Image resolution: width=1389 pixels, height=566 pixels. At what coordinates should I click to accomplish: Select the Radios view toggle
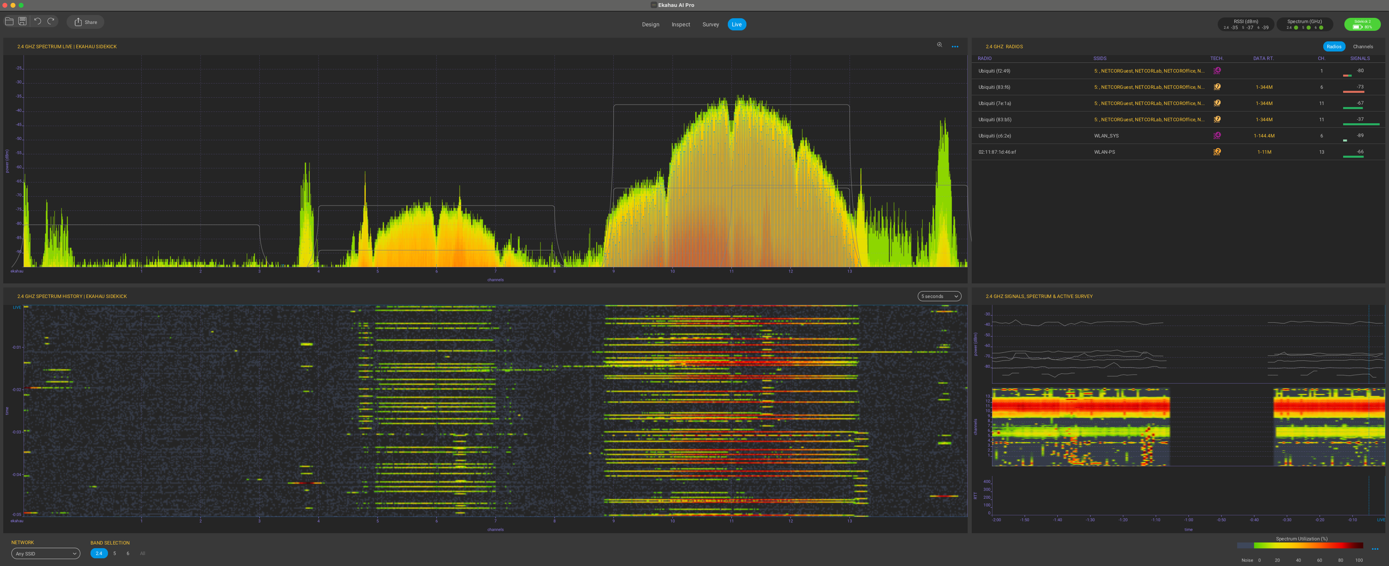pyautogui.click(x=1333, y=46)
